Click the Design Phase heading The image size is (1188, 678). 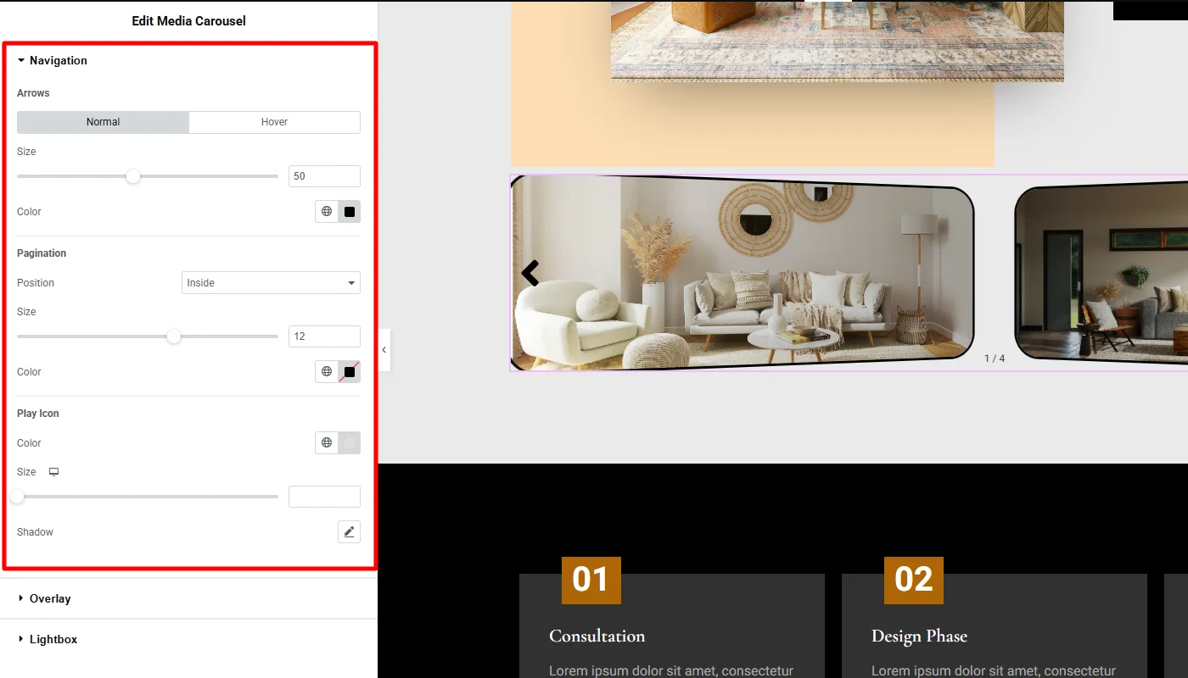tap(919, 636)
